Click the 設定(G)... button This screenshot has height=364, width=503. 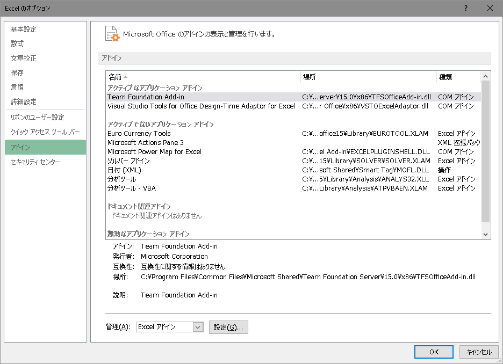228,327
